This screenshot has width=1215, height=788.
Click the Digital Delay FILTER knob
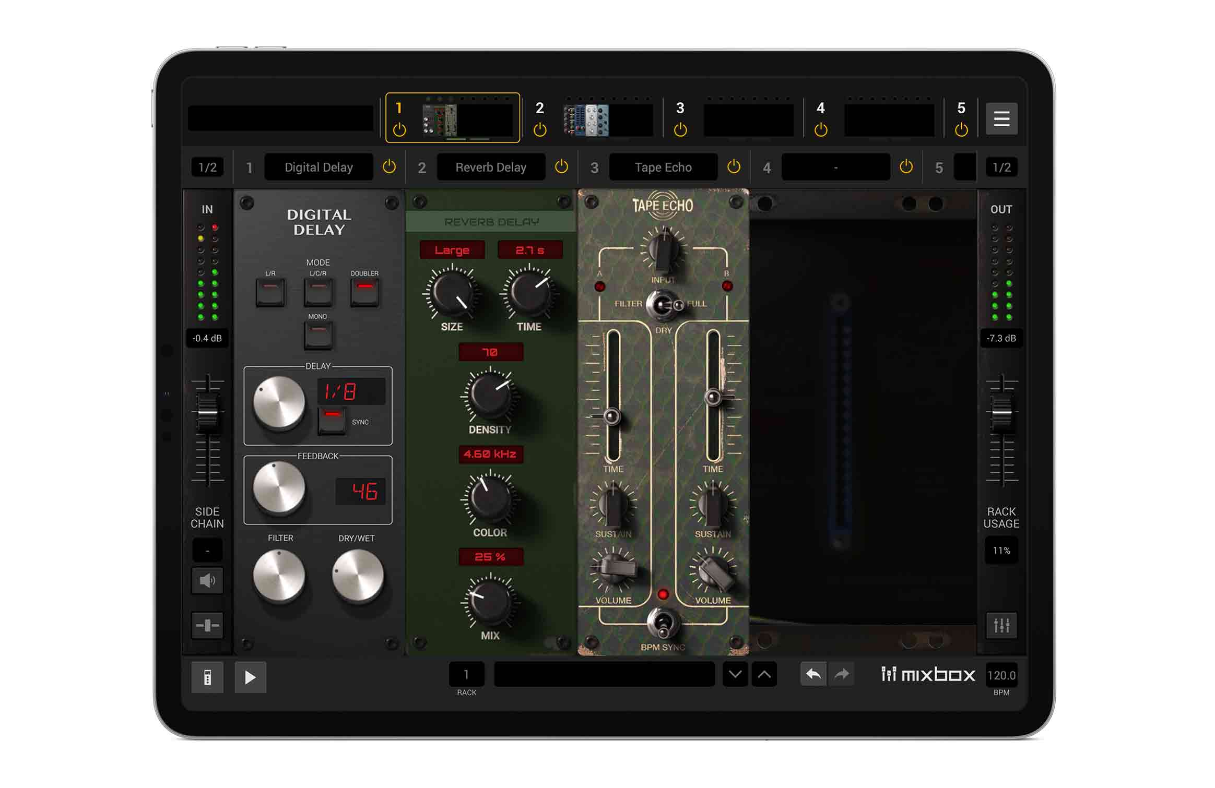[x=279, y=576]
